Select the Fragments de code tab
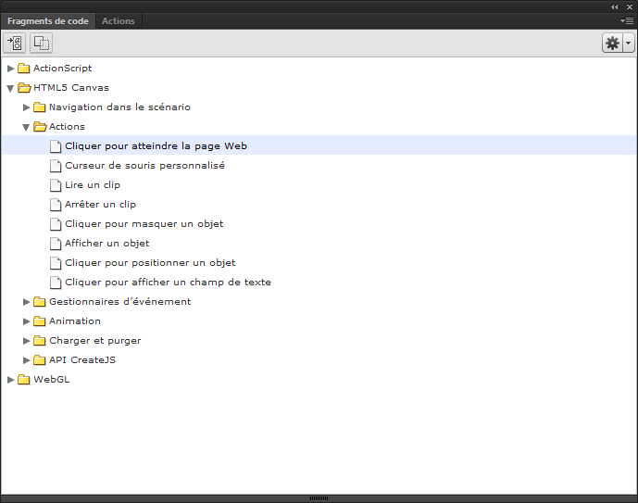The height and width of the screenshot is (503, 638). [x=48, y=21]
